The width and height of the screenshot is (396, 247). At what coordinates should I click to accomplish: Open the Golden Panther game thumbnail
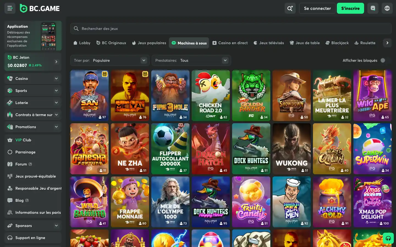pyautogui.click(x=251, y=96)
